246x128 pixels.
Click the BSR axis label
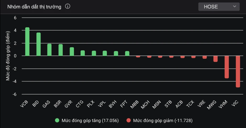[x=58, y=104]
